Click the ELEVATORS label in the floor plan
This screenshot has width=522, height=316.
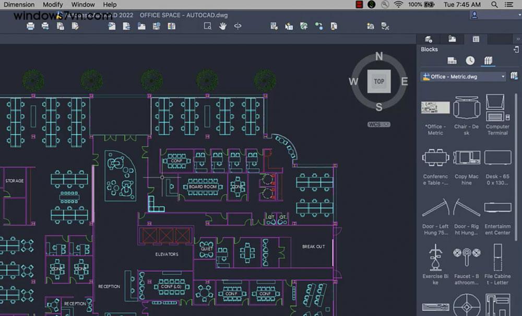(167, 254)
